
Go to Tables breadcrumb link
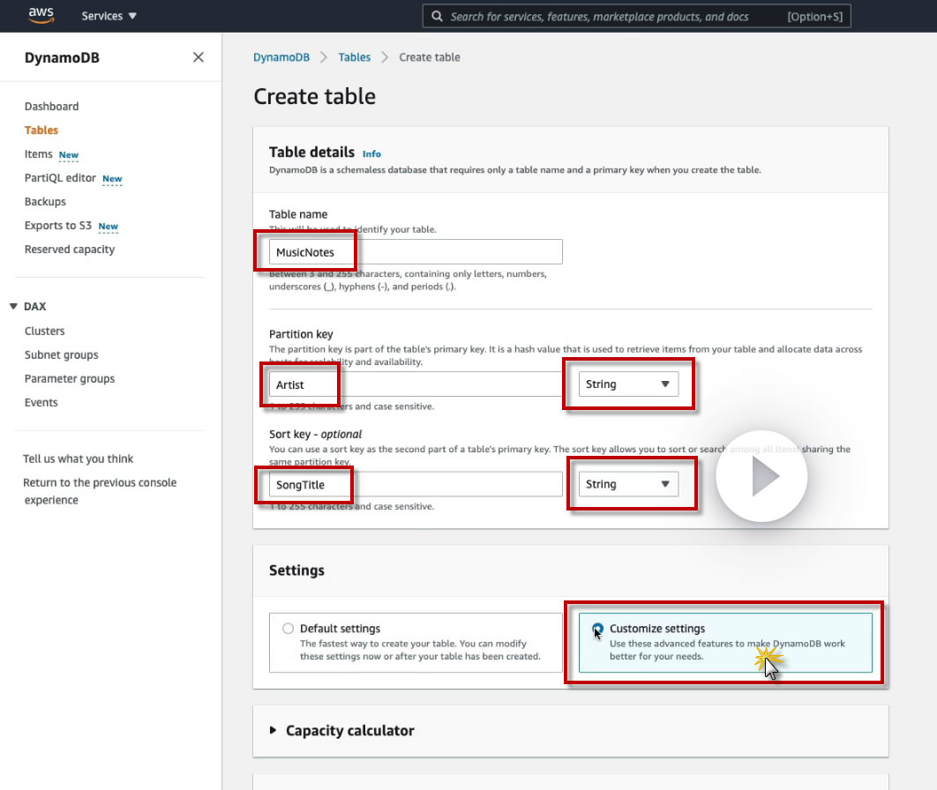(x=355, y=57)
